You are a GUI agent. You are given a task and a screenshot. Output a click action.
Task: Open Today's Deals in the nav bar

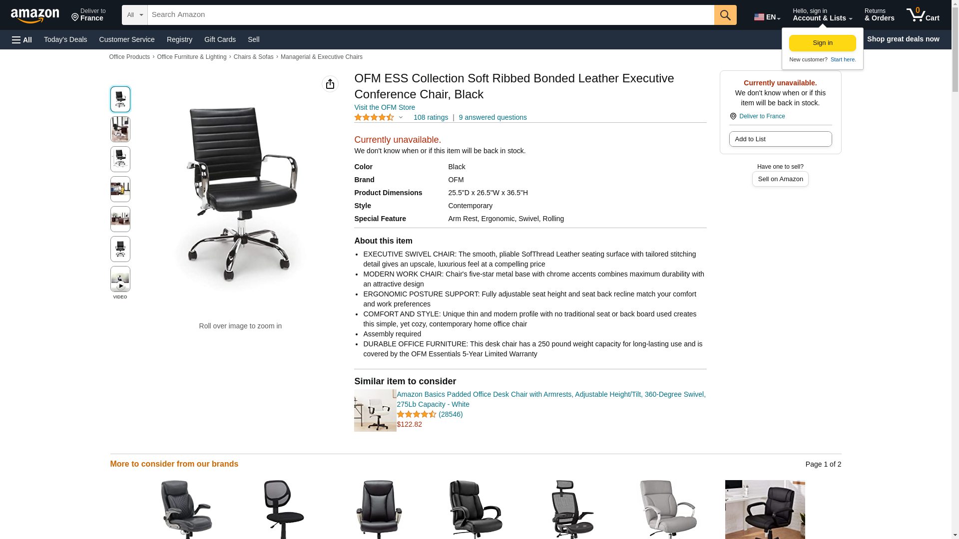(65, 39)
